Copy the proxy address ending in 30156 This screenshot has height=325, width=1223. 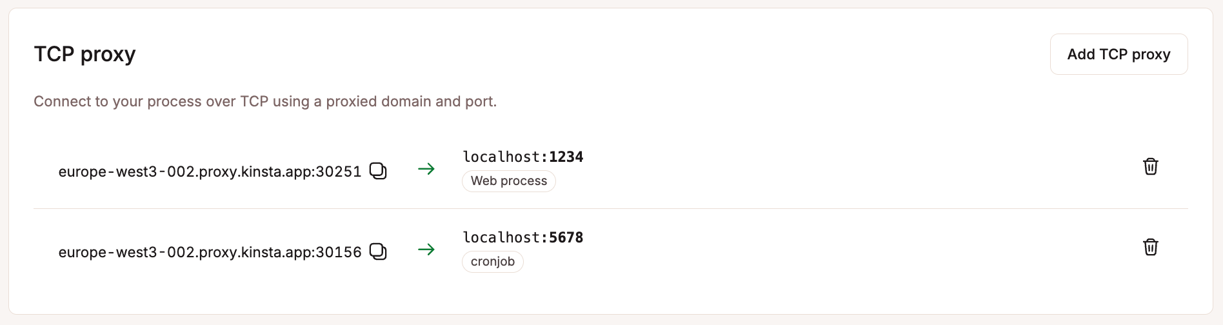coord(378,251)
